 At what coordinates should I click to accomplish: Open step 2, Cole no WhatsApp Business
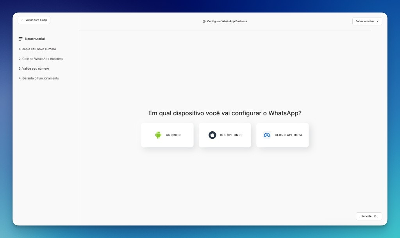[41, 59]
